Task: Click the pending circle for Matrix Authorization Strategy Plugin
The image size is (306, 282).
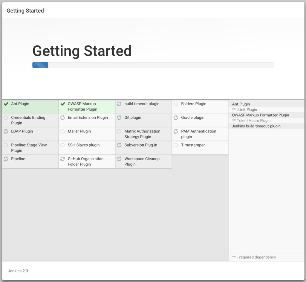Action: tap(119, 132)
